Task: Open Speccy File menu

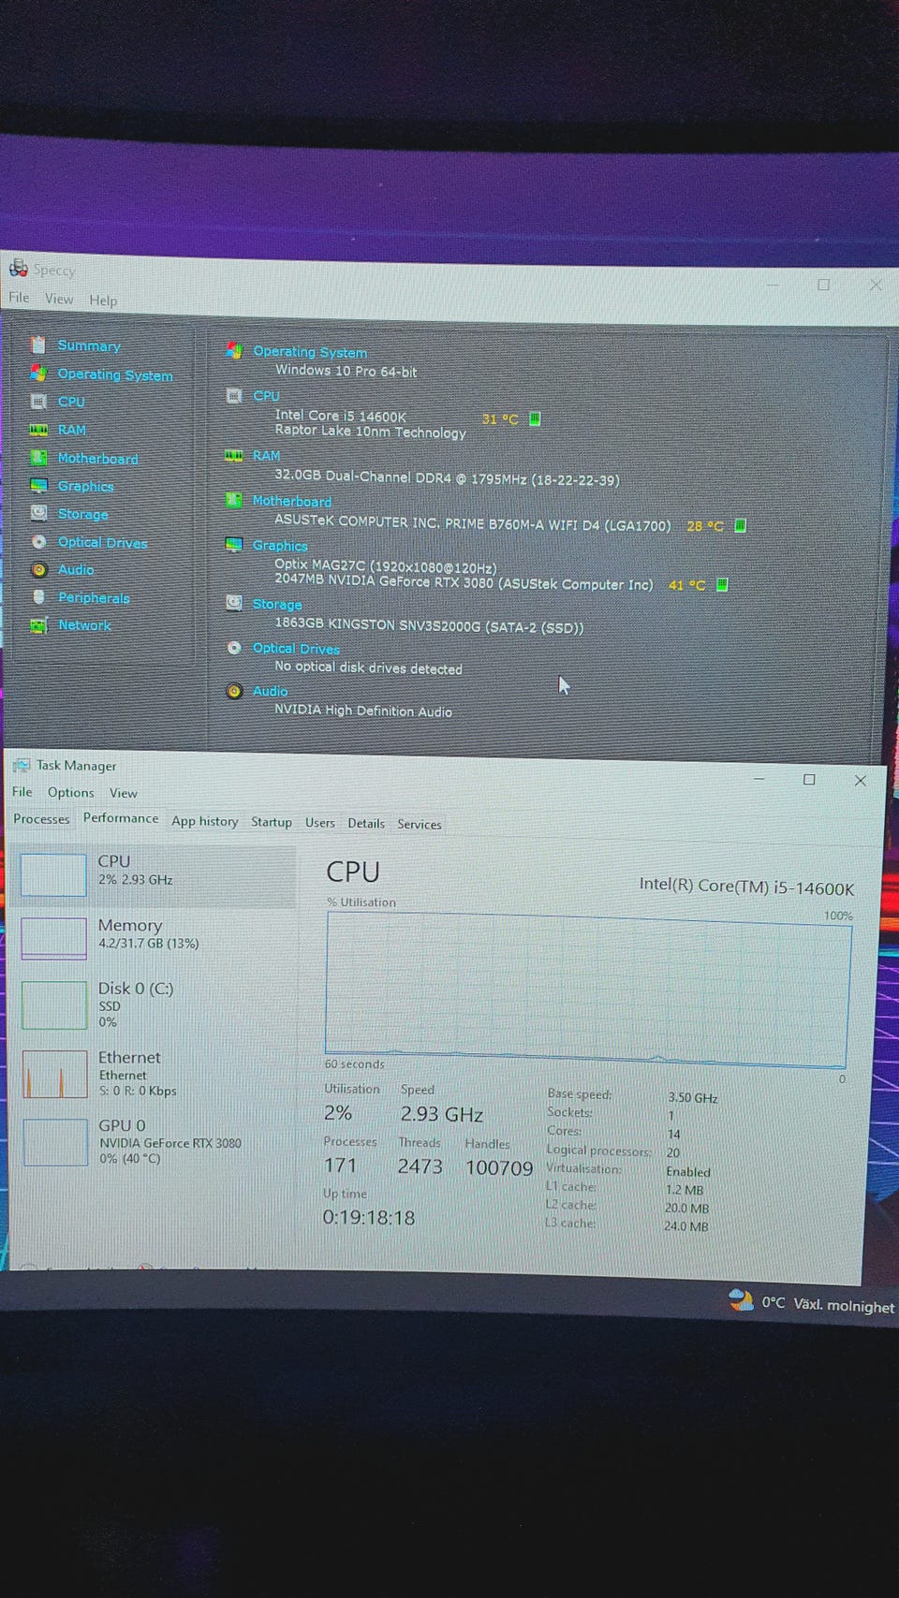Action: pyautogui.click(x=19, y=297)
